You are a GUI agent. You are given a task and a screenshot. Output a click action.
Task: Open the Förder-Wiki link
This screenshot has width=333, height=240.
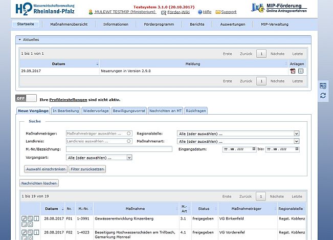pyautogui.click(x=179, y=12)
